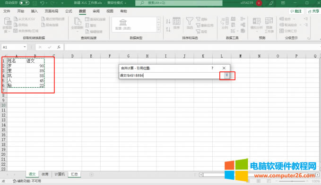Open the File (文件) menu tab
Viewport: 321px width, 185px height.
7,11
